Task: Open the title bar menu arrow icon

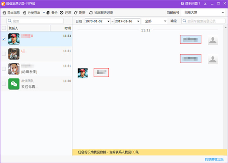Action: (x=205, y=4)
